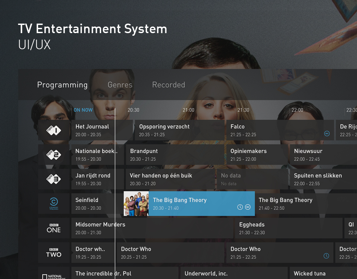Open Midsomer Murders program

tap(152, 228)
